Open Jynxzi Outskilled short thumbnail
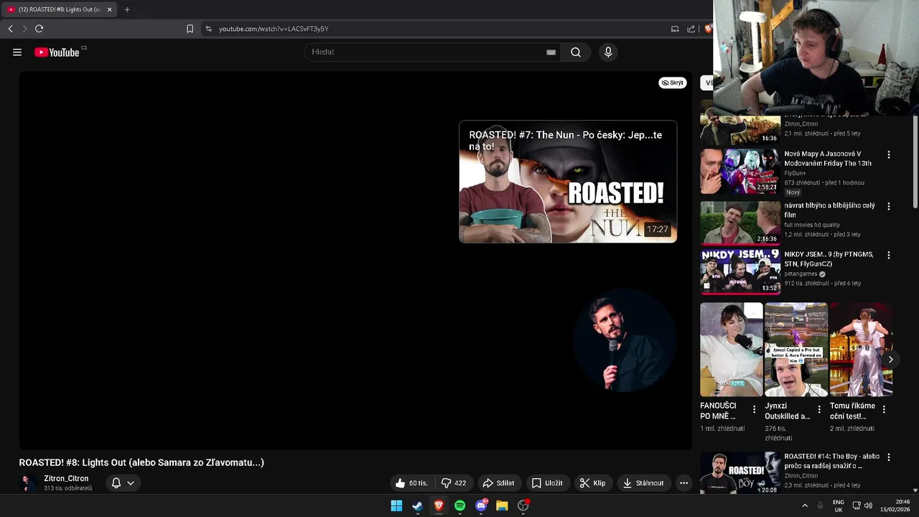Image resolution: width=919 pixels, height=517 pixels. click(796, 350)
